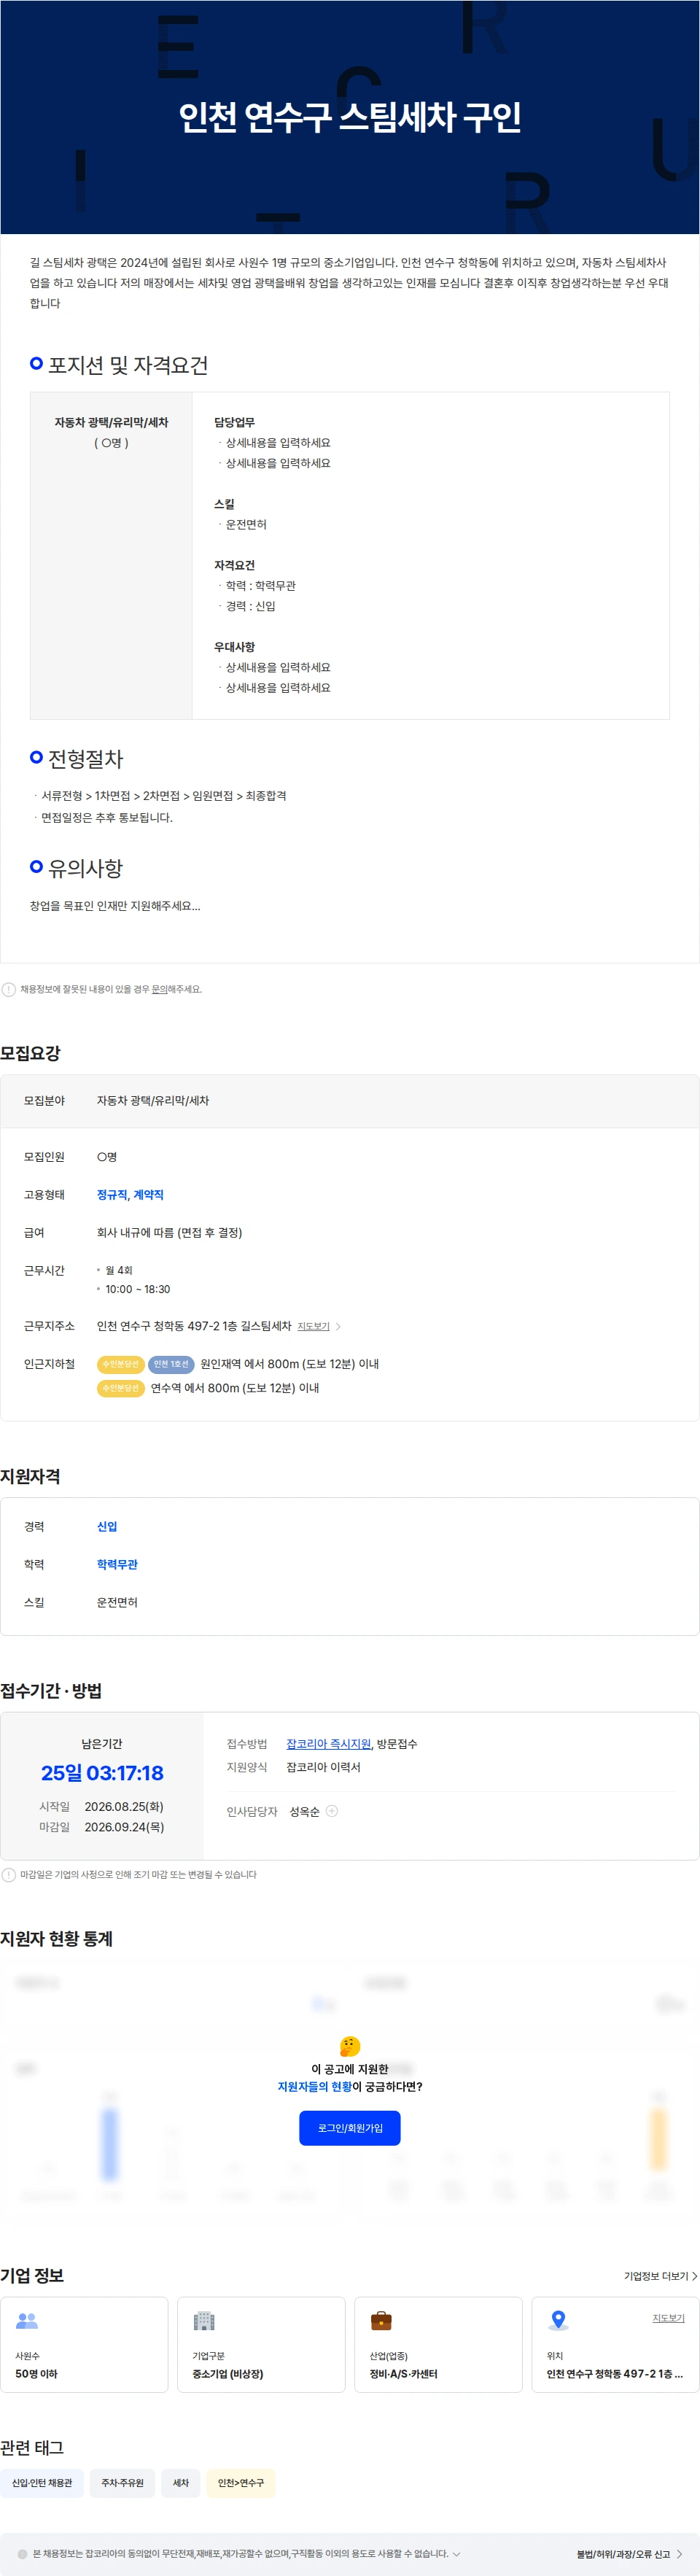Image resolution: width=700 pixels, height=2576 pixels.
Task: Click the 잡코리아 이력서 application format text
Action: click(323, 1768)
